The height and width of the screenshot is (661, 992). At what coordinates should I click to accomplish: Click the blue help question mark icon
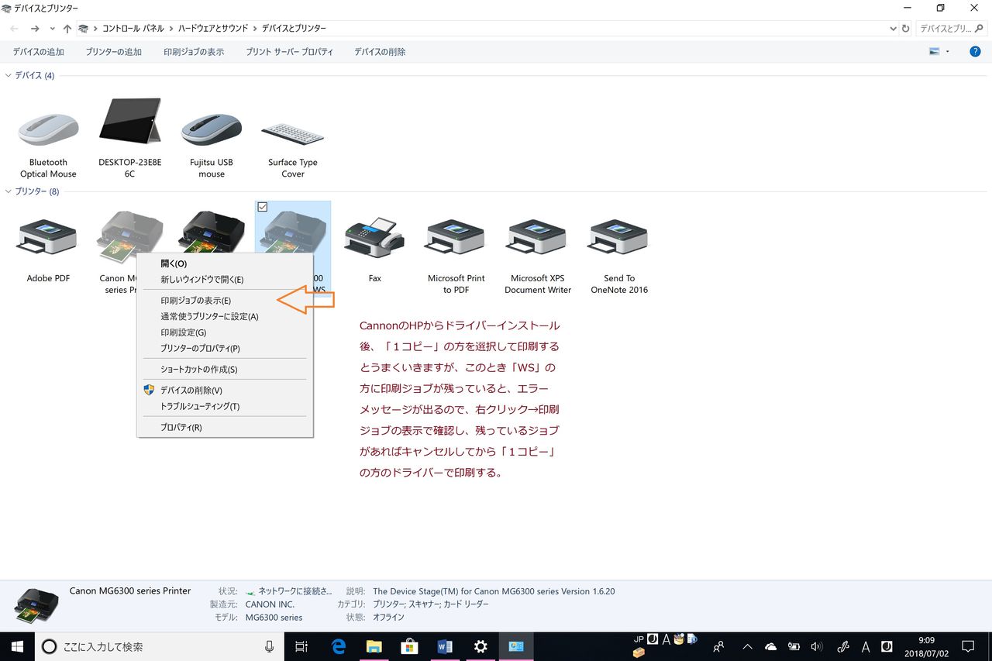point(975,52)
